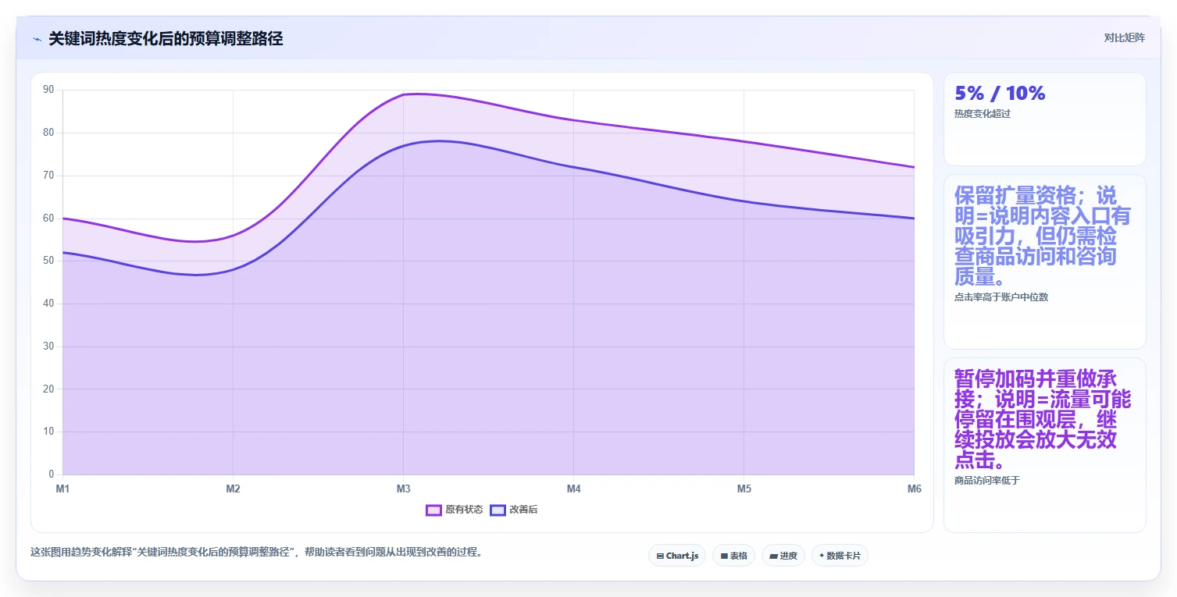The image size is (1177, 597).
Task: Click the chart description sentence below the chart
Action: (256, 552)
